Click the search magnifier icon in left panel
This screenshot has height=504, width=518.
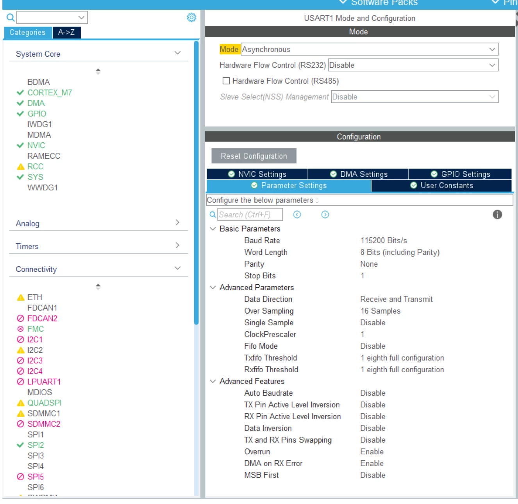[11, 17]
